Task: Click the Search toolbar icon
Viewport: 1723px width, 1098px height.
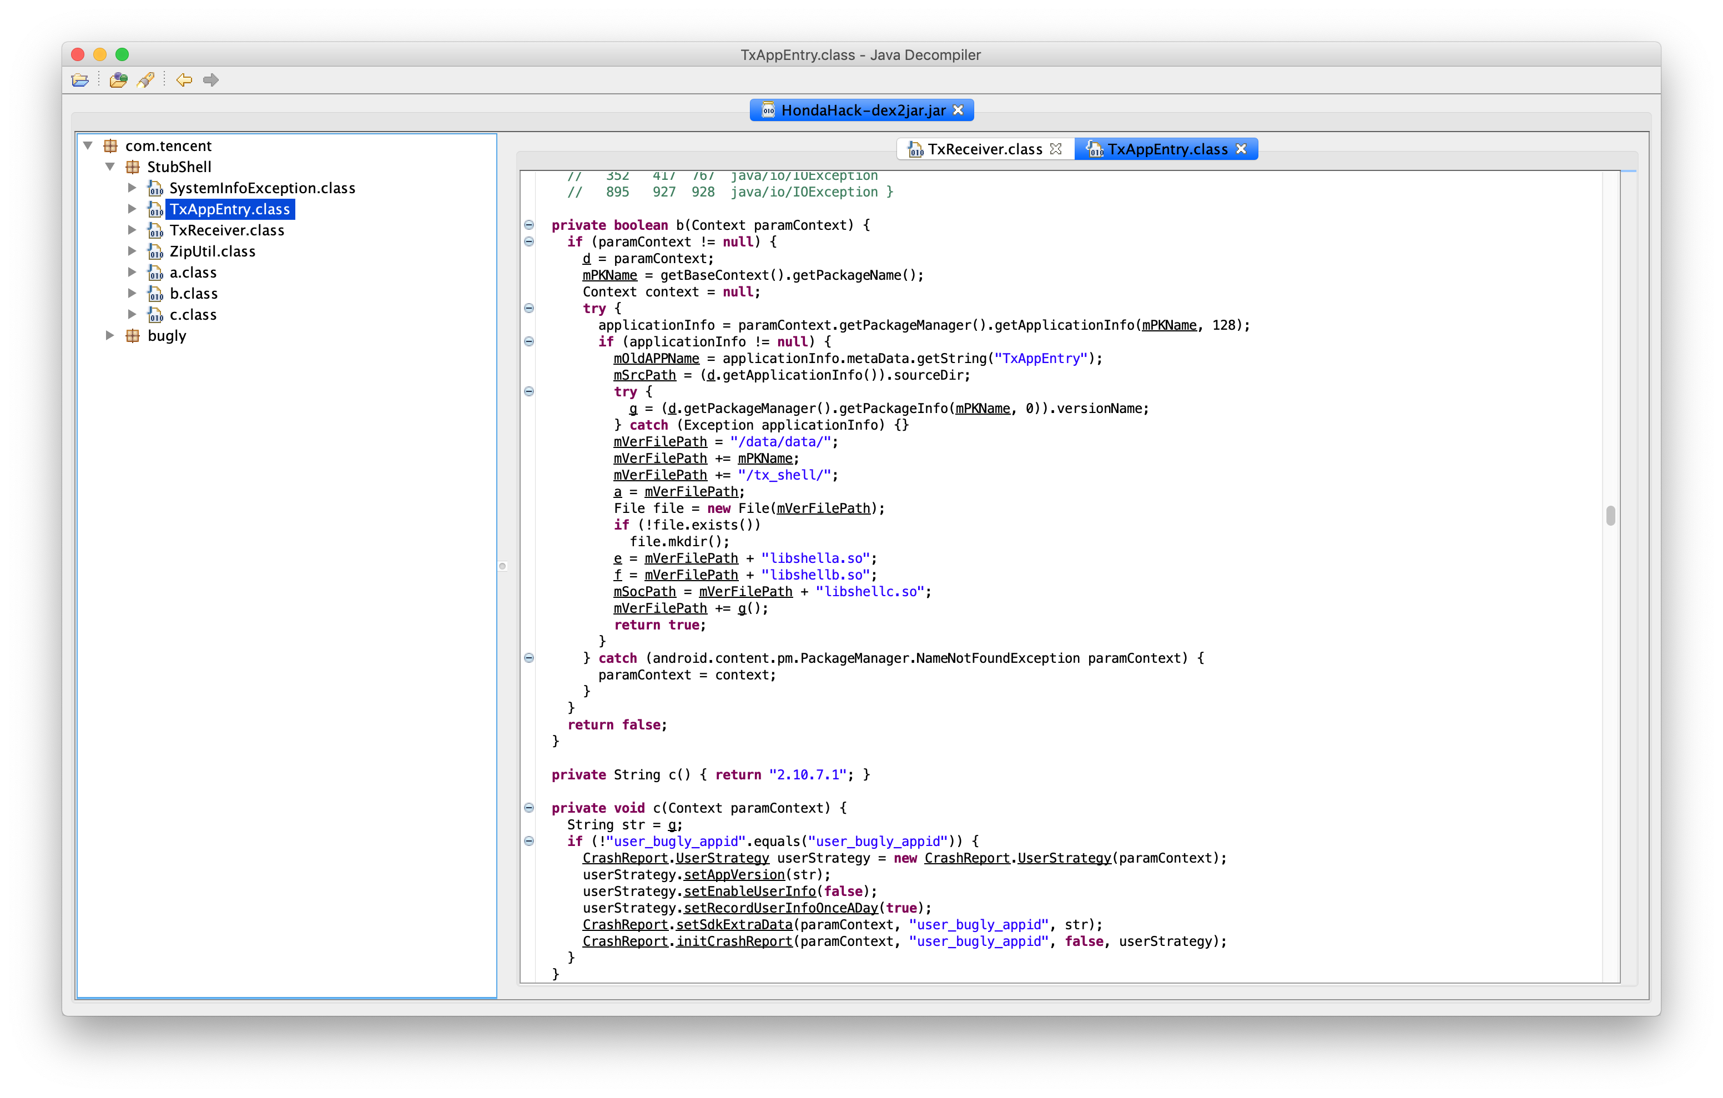Action: pos(146,80)
